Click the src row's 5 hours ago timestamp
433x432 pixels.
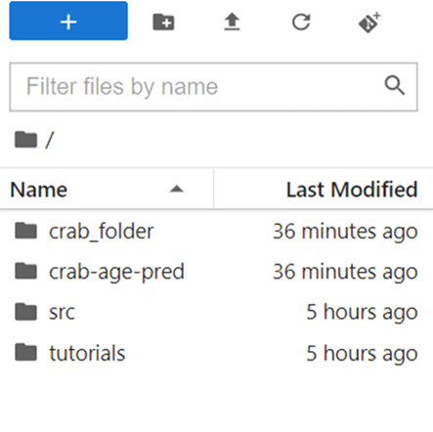click(362, 312)
